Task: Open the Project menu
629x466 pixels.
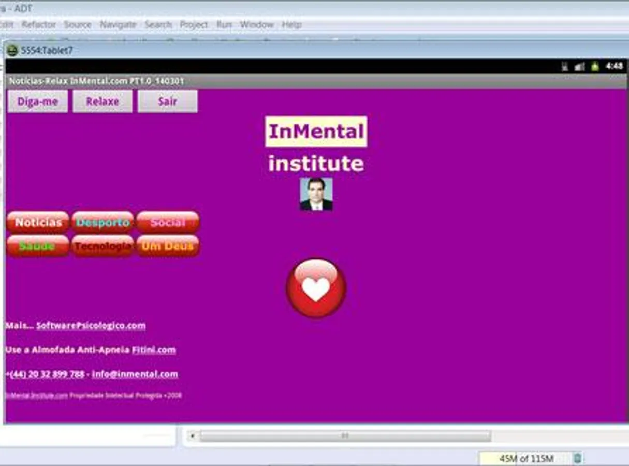Action: [194, 24]
